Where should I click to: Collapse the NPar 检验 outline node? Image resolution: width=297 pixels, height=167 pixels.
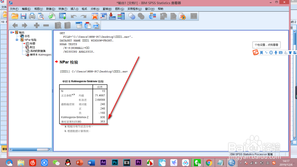(x=17, y=40)
